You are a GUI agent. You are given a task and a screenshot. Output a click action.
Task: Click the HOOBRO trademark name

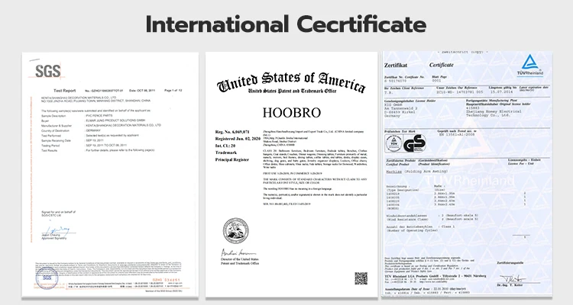pos(292,113)
